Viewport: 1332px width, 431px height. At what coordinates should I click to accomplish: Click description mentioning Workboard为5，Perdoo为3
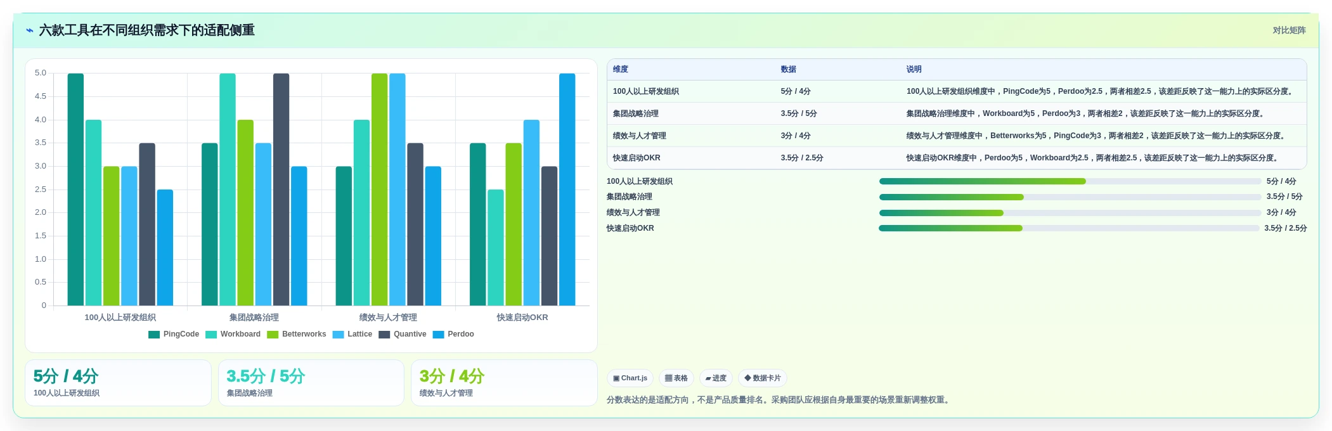click(x=1087, y=114)
